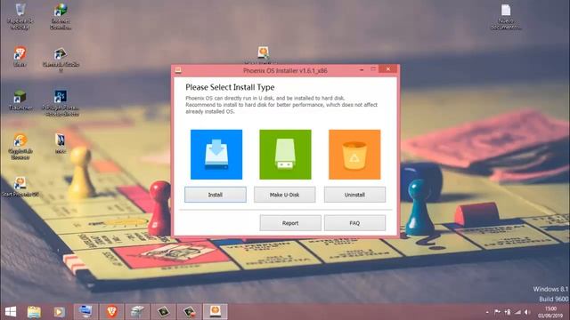Minimize the Phoenix OS Installer window
Screen dimensions: 570x320
pos(362,69)
